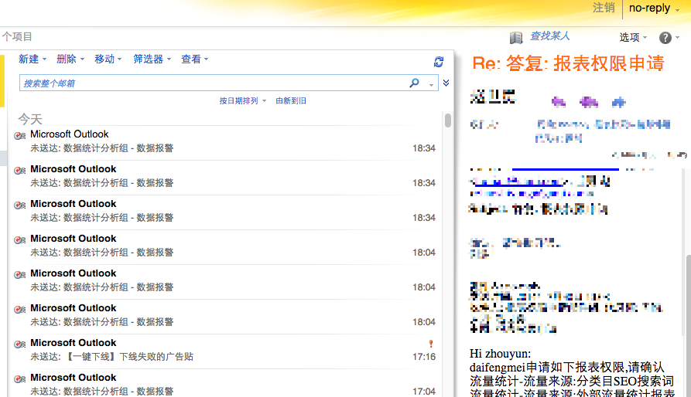The image size is (691, 397).
Task: Click the high-importance flag at 17:16
Action: [431, 344]
